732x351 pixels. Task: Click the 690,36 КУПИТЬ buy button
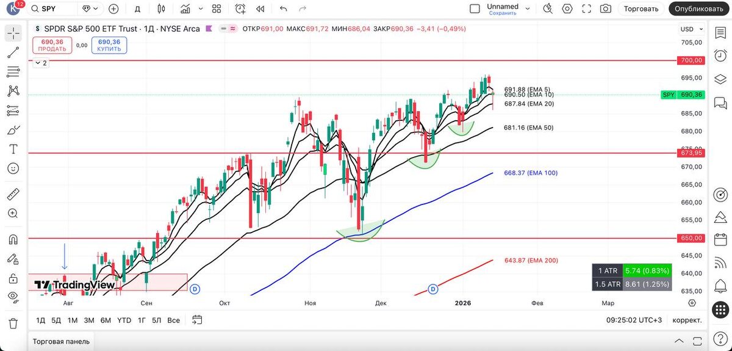110,46
